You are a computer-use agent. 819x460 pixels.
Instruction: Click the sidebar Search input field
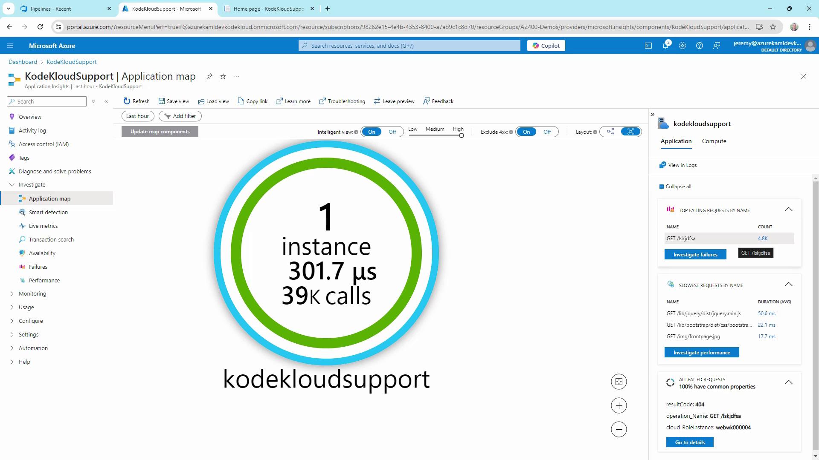pos(50,101)
